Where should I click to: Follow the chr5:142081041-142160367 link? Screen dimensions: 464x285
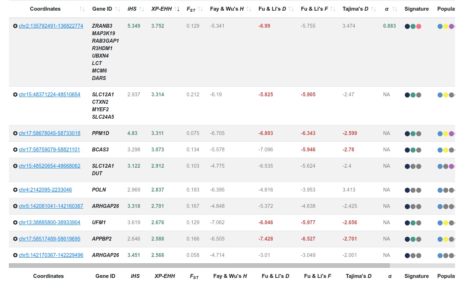point(51,206)
